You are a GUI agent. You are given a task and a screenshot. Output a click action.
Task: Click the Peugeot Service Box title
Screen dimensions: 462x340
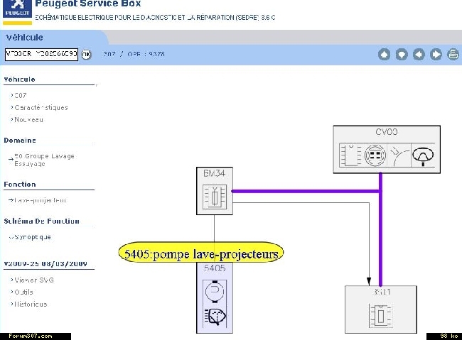[88, 4]
